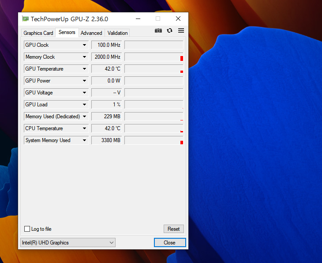Click the Close button at the bottom

(x=170, y=243)
